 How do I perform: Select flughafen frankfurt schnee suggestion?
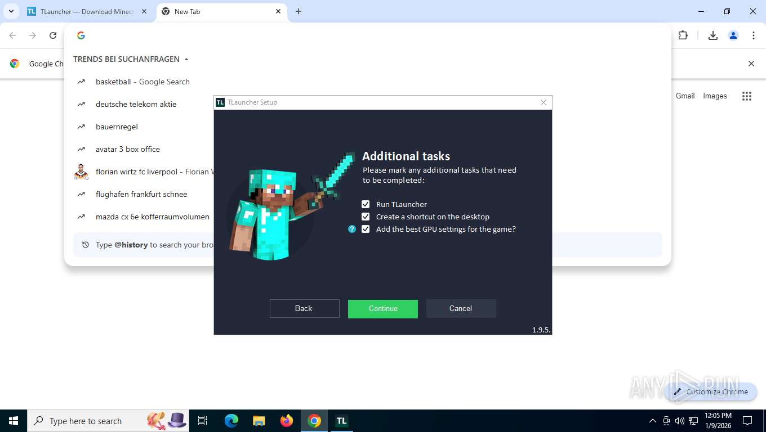coord(141,194)
